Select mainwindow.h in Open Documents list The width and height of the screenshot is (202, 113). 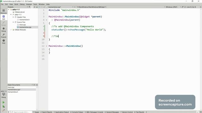pos(13,92)
